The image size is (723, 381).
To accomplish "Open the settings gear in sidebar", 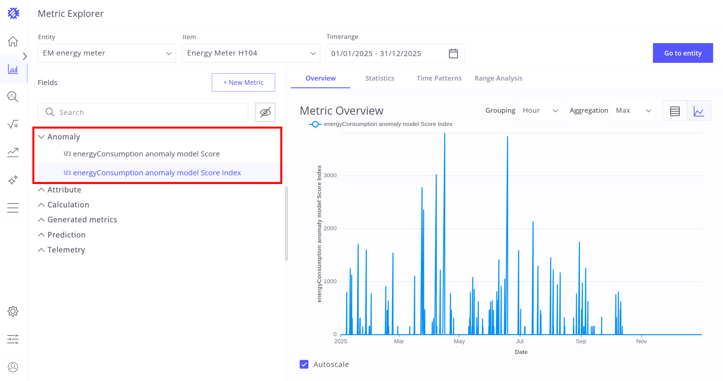I will [13, 311].
